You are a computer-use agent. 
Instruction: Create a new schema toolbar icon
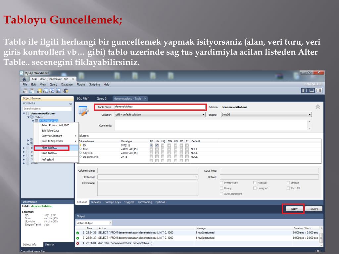(x=39, y=91)
